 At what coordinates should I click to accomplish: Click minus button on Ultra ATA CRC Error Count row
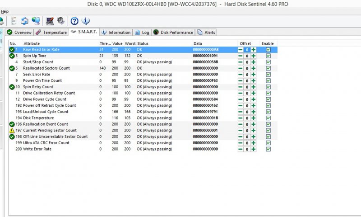[x=241, y=143]
